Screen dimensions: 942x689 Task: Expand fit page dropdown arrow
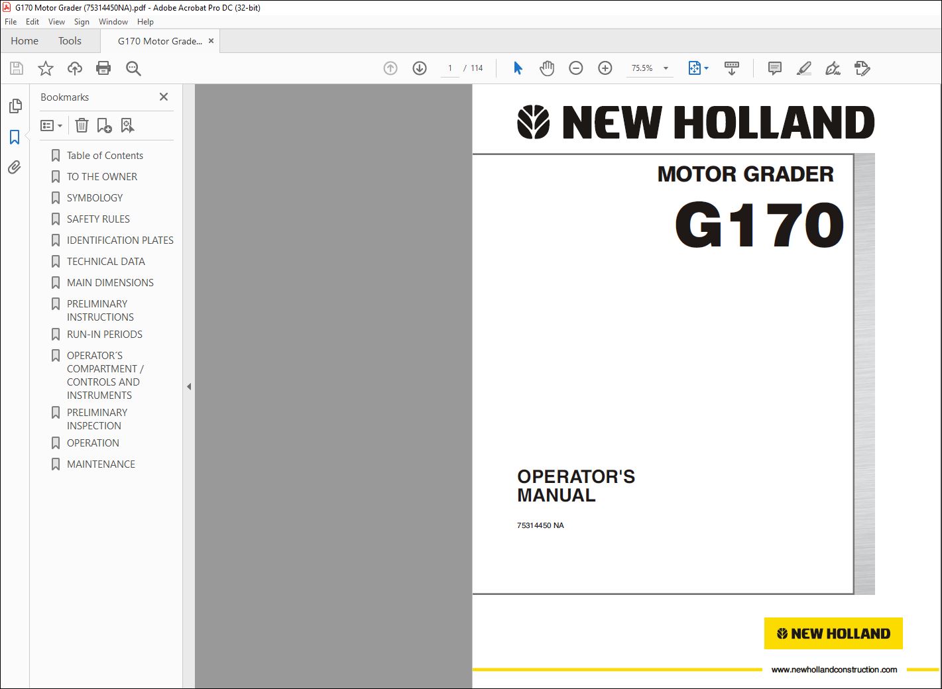click(x=706, y=68)
